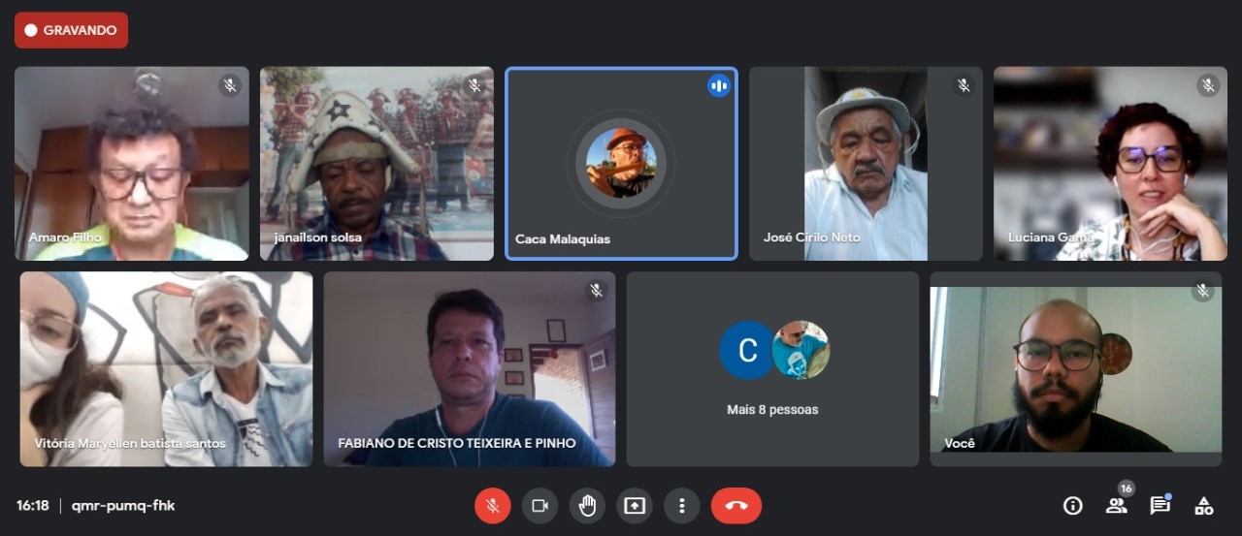Screen dimensions: 1242x536
Task: Click muted mic icon on Amaro Filho tile
Action: [230, 85]
